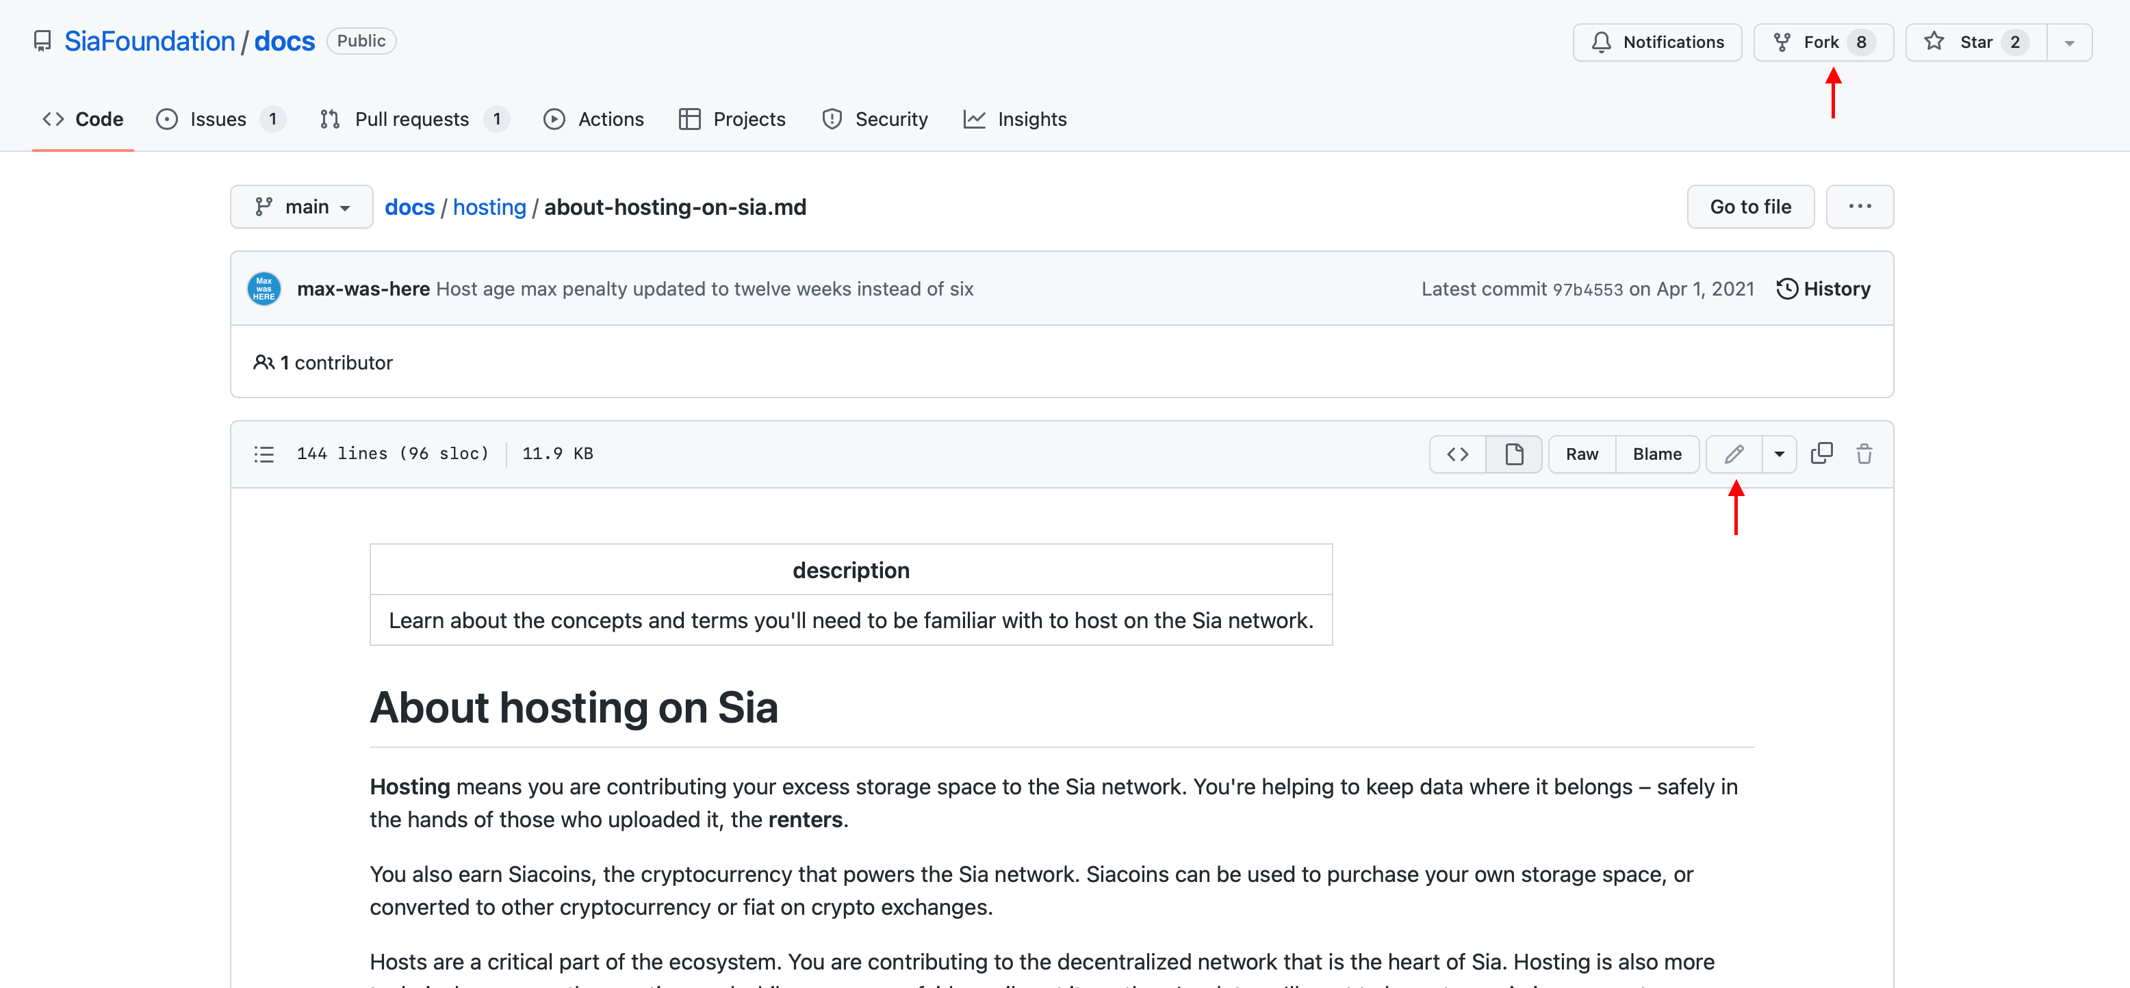Open the hosting folder breadcrumb link
Viewport: 2130px width, 988px height.
(489, 207)
